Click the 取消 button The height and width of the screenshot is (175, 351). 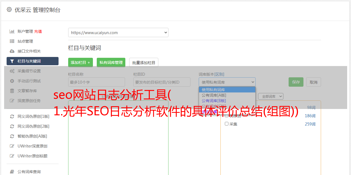(314, 82)
